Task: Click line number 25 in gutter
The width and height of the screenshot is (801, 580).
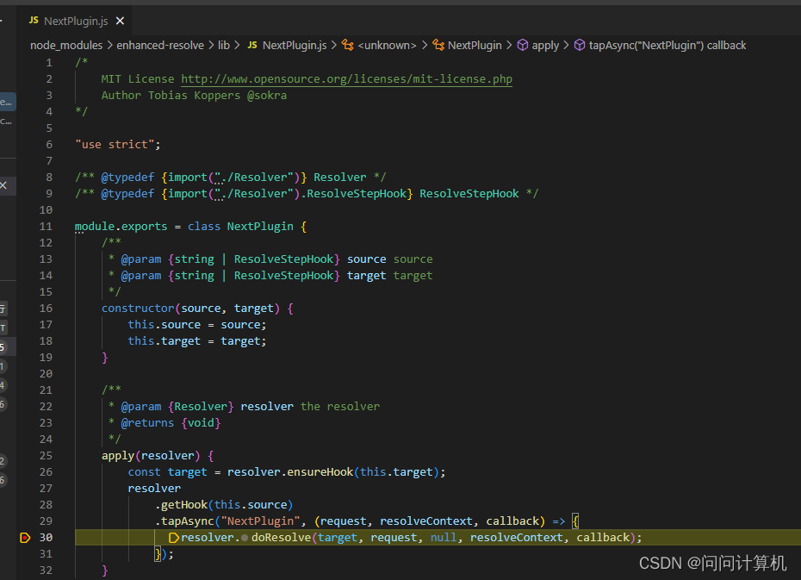Action: pyautogui.click(x=46, y=456)
